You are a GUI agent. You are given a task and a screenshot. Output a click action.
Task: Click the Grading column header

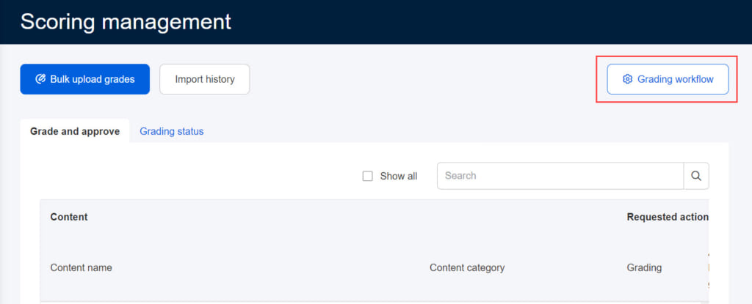coord(644,267)
